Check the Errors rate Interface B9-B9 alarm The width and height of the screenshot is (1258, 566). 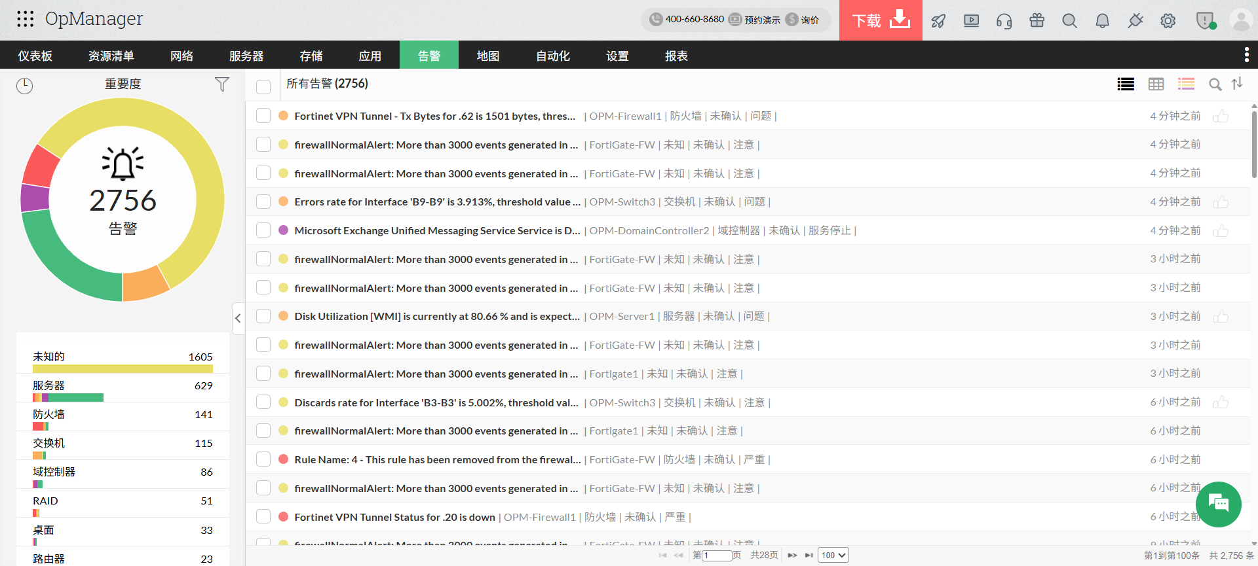[x=263, y=202]
